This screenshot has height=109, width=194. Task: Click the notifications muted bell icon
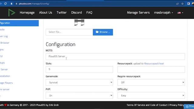(x=12, y=4)
